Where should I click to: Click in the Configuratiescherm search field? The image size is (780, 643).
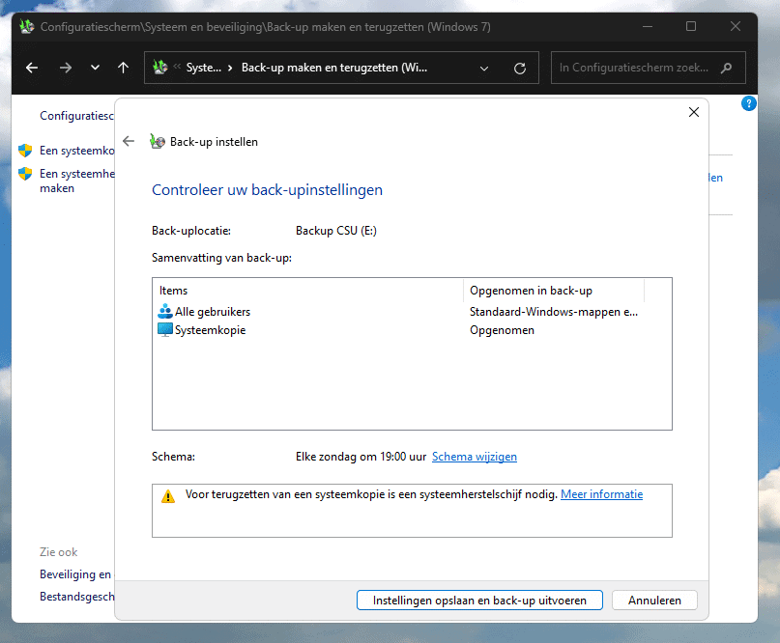(633, 68)
